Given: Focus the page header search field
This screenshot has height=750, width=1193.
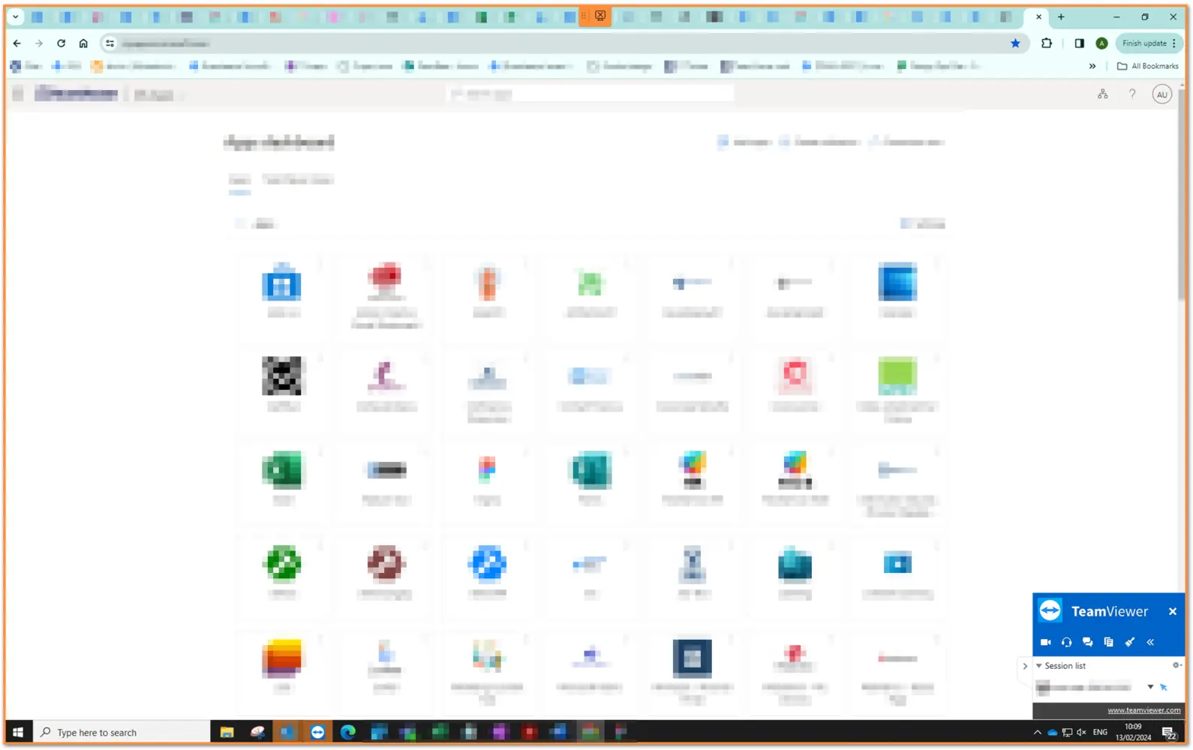Looking at the screenshot, I should [x=590, y=94].
